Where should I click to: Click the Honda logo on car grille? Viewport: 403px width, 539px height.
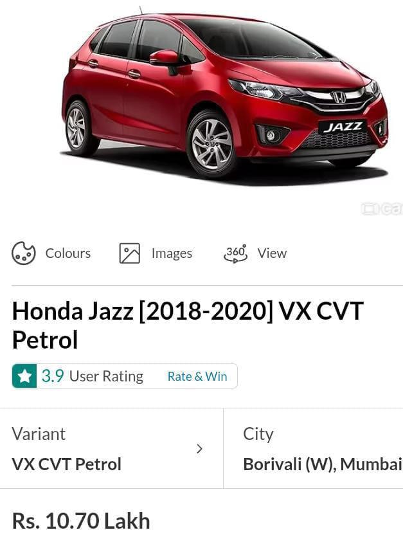339,96
